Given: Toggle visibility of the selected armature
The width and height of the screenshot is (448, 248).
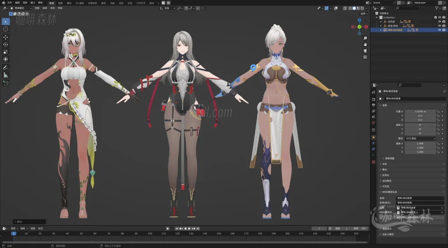Looking at the screenshot, I should [x=440, y=30].
